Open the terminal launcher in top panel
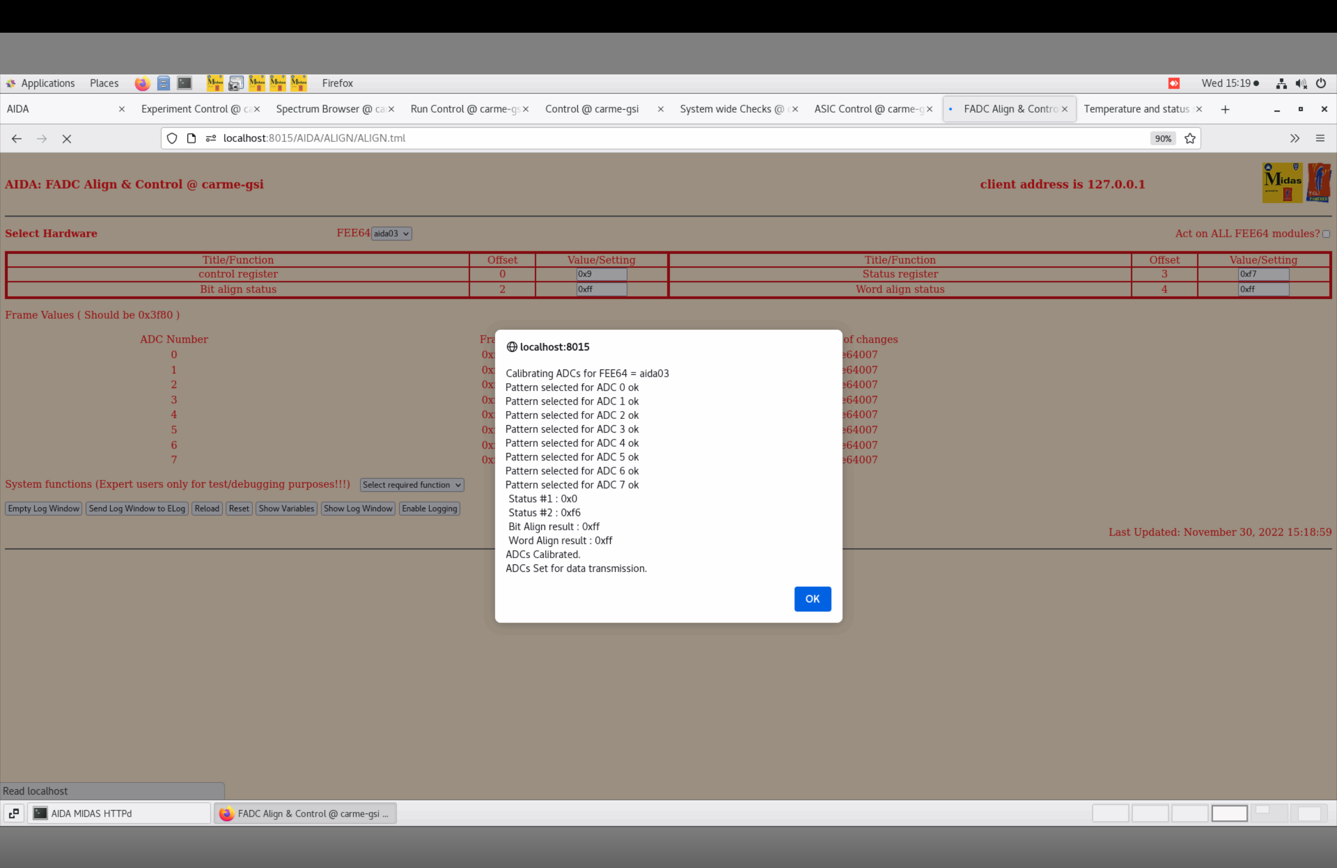This screenshot has height=868, width=1337. pos(184,83)
